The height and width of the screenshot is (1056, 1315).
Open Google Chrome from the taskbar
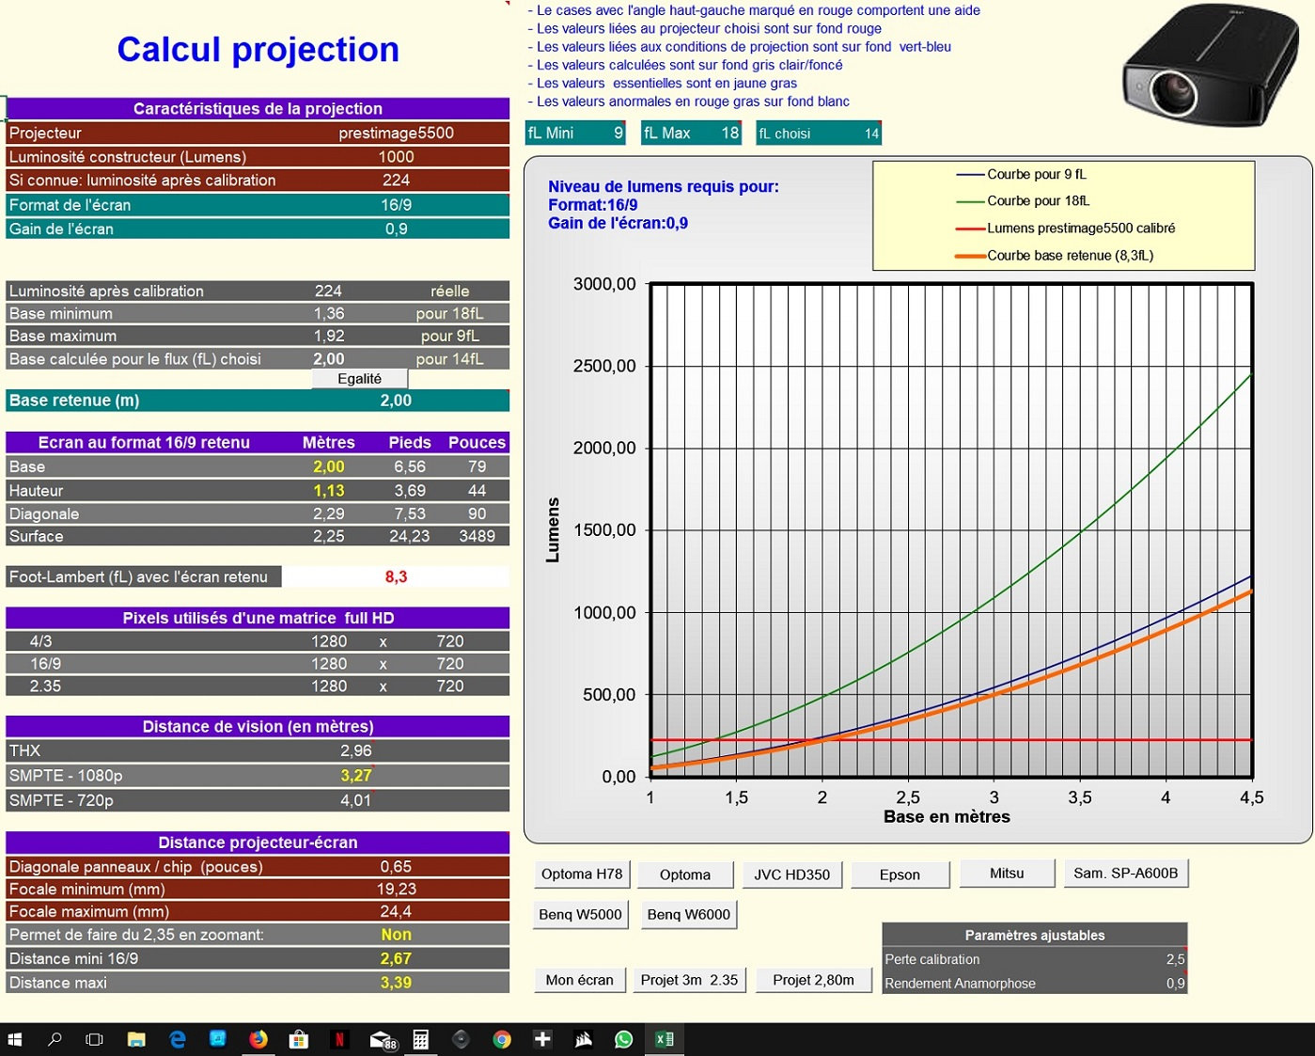coord(502,1039)
